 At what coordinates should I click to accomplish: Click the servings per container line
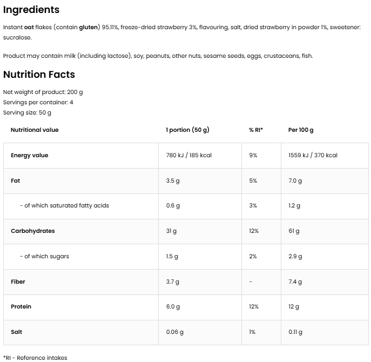38,102
